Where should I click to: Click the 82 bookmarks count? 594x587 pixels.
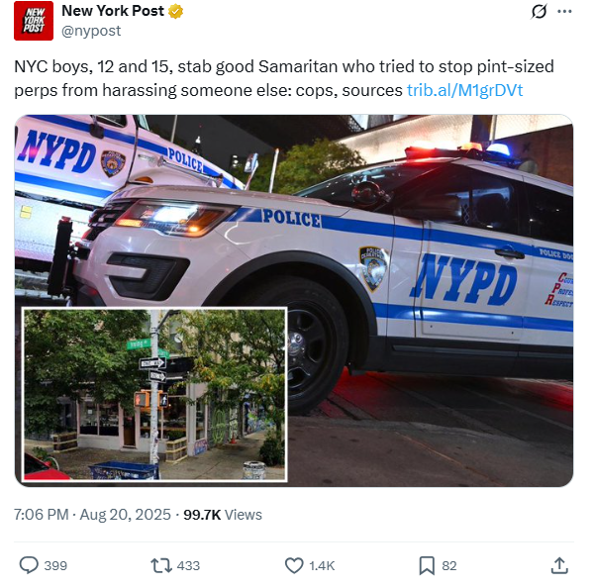pyautogui.click(x=448, y=566)
